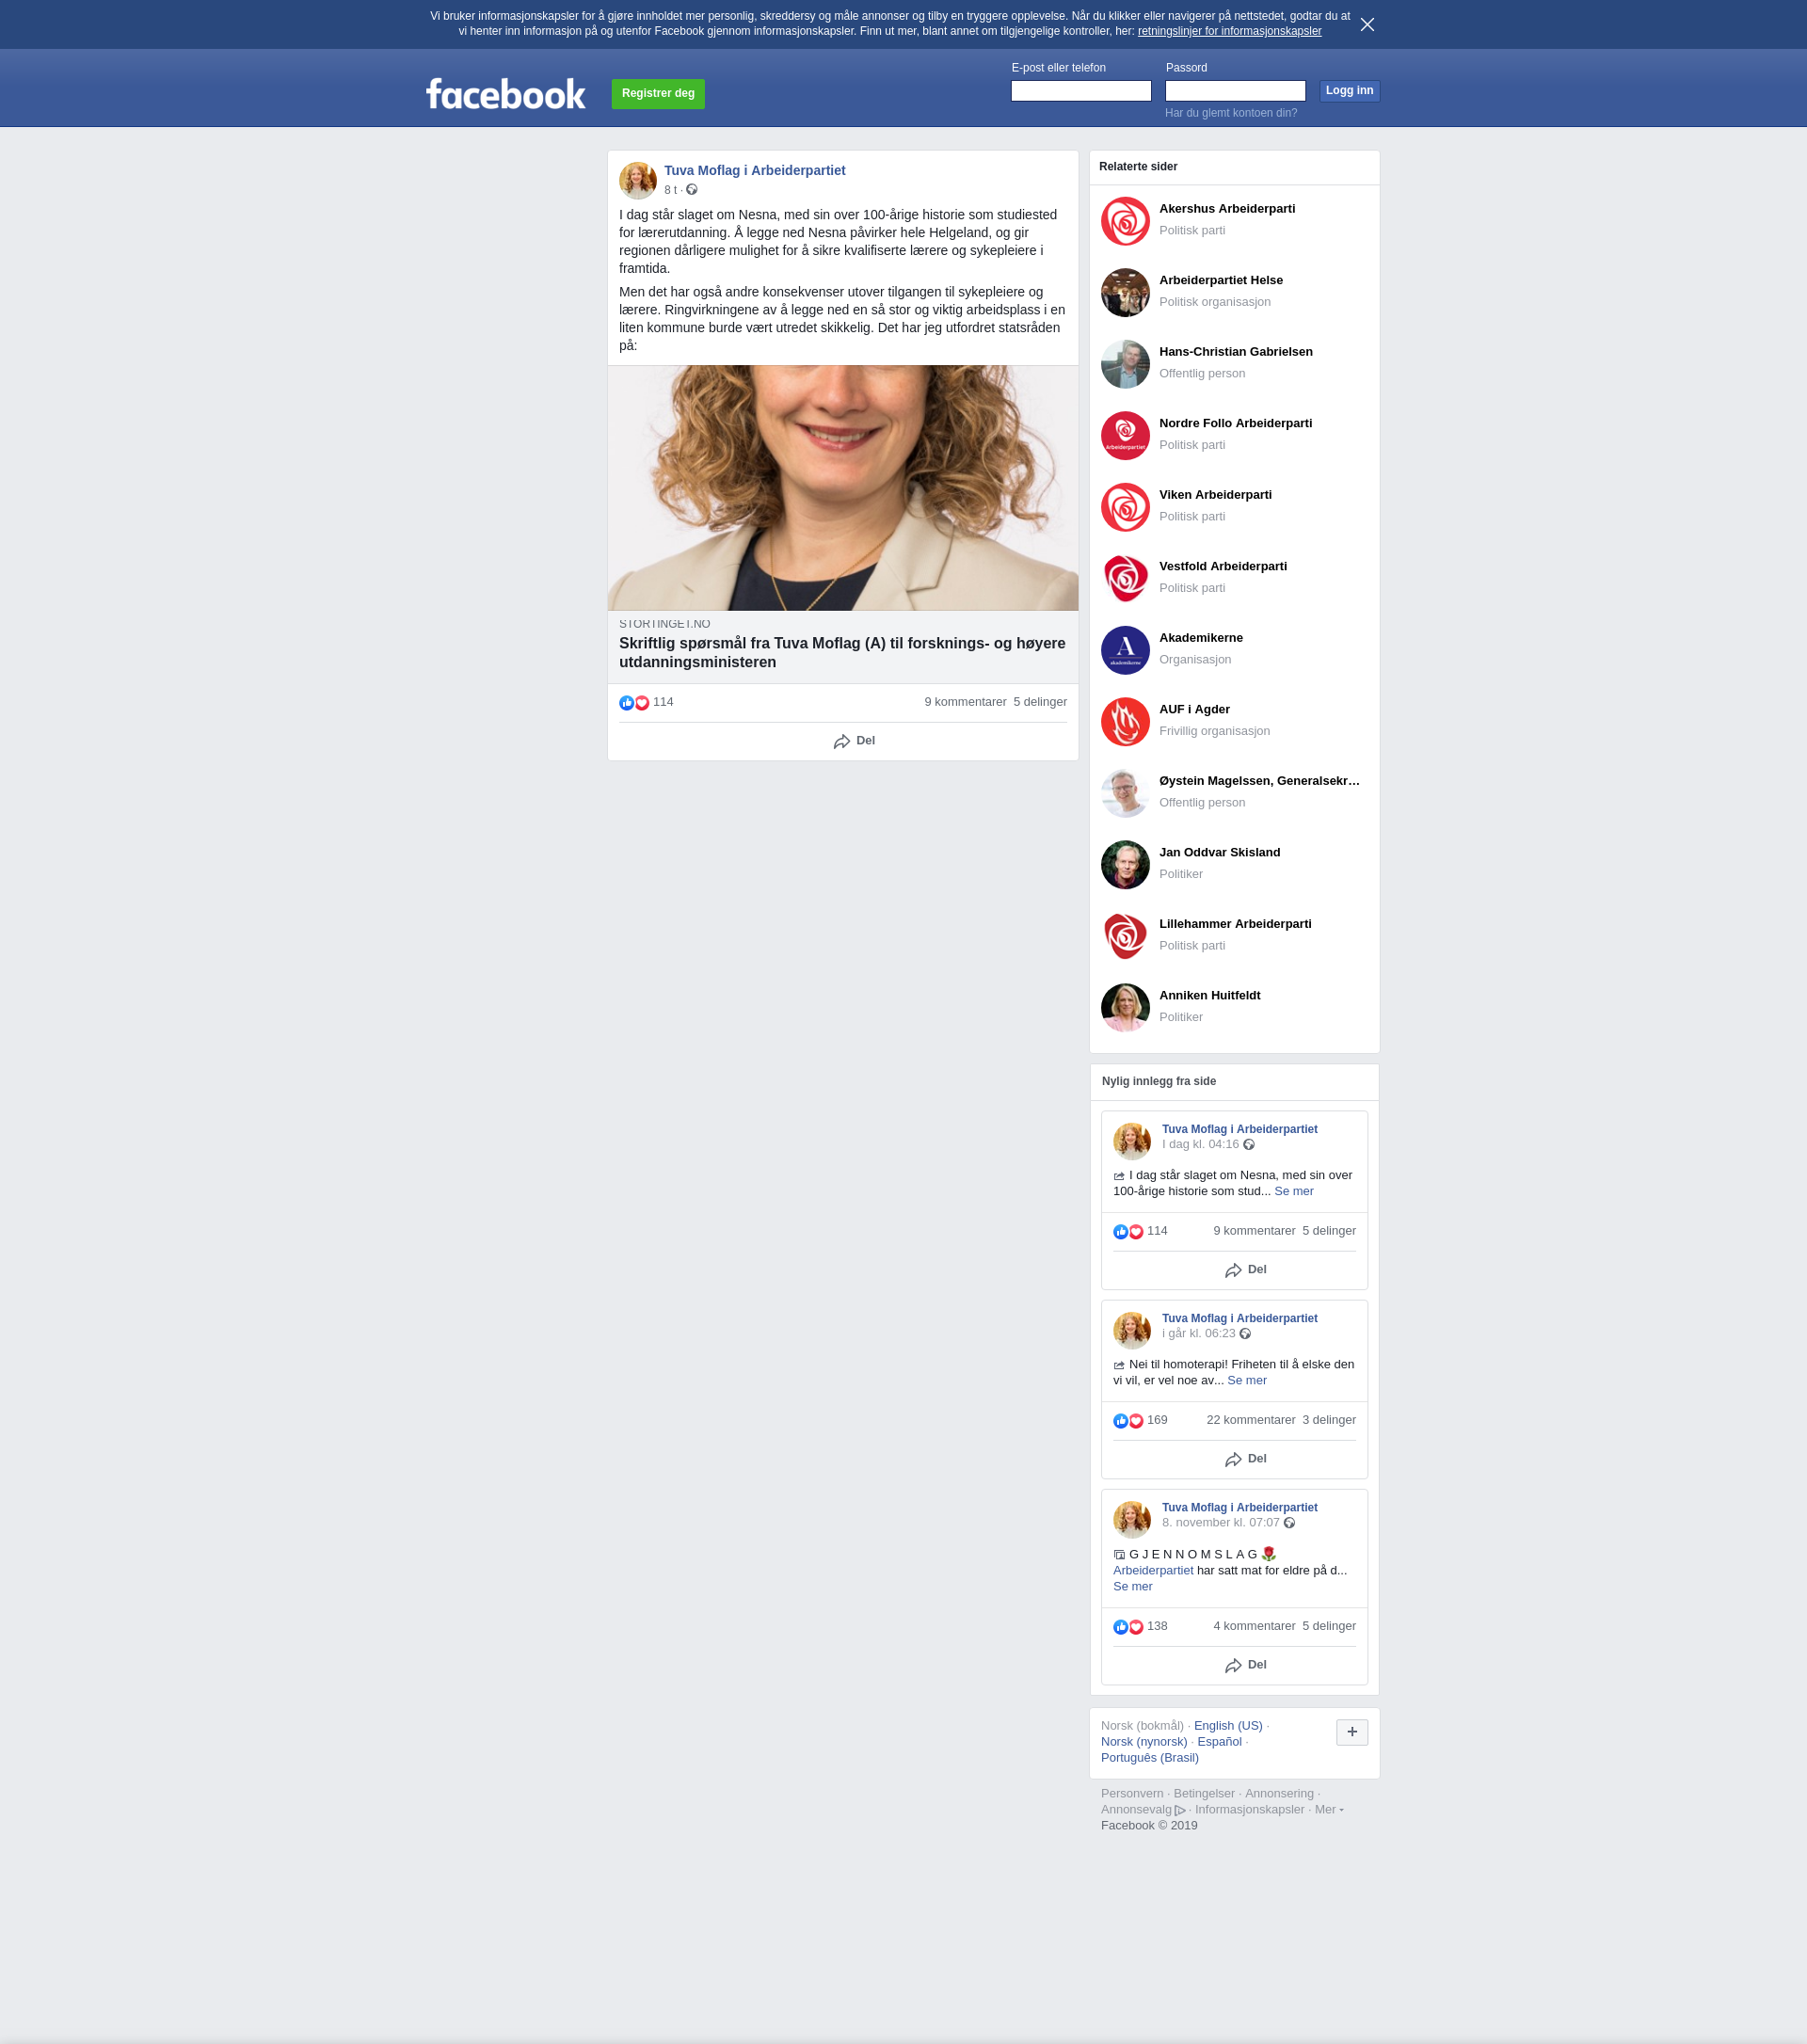The width and height of the screenshot is (1807, 2044).
Task: Click the AUF i Agder flame logo
Action: pyautogui.click(x=1125, y=721)
